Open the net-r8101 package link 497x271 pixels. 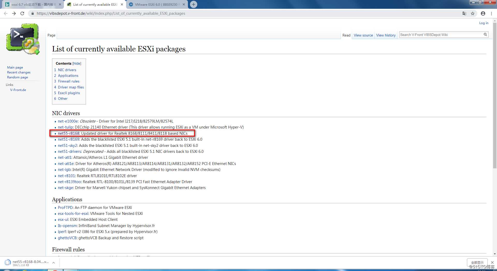(66, 176)
